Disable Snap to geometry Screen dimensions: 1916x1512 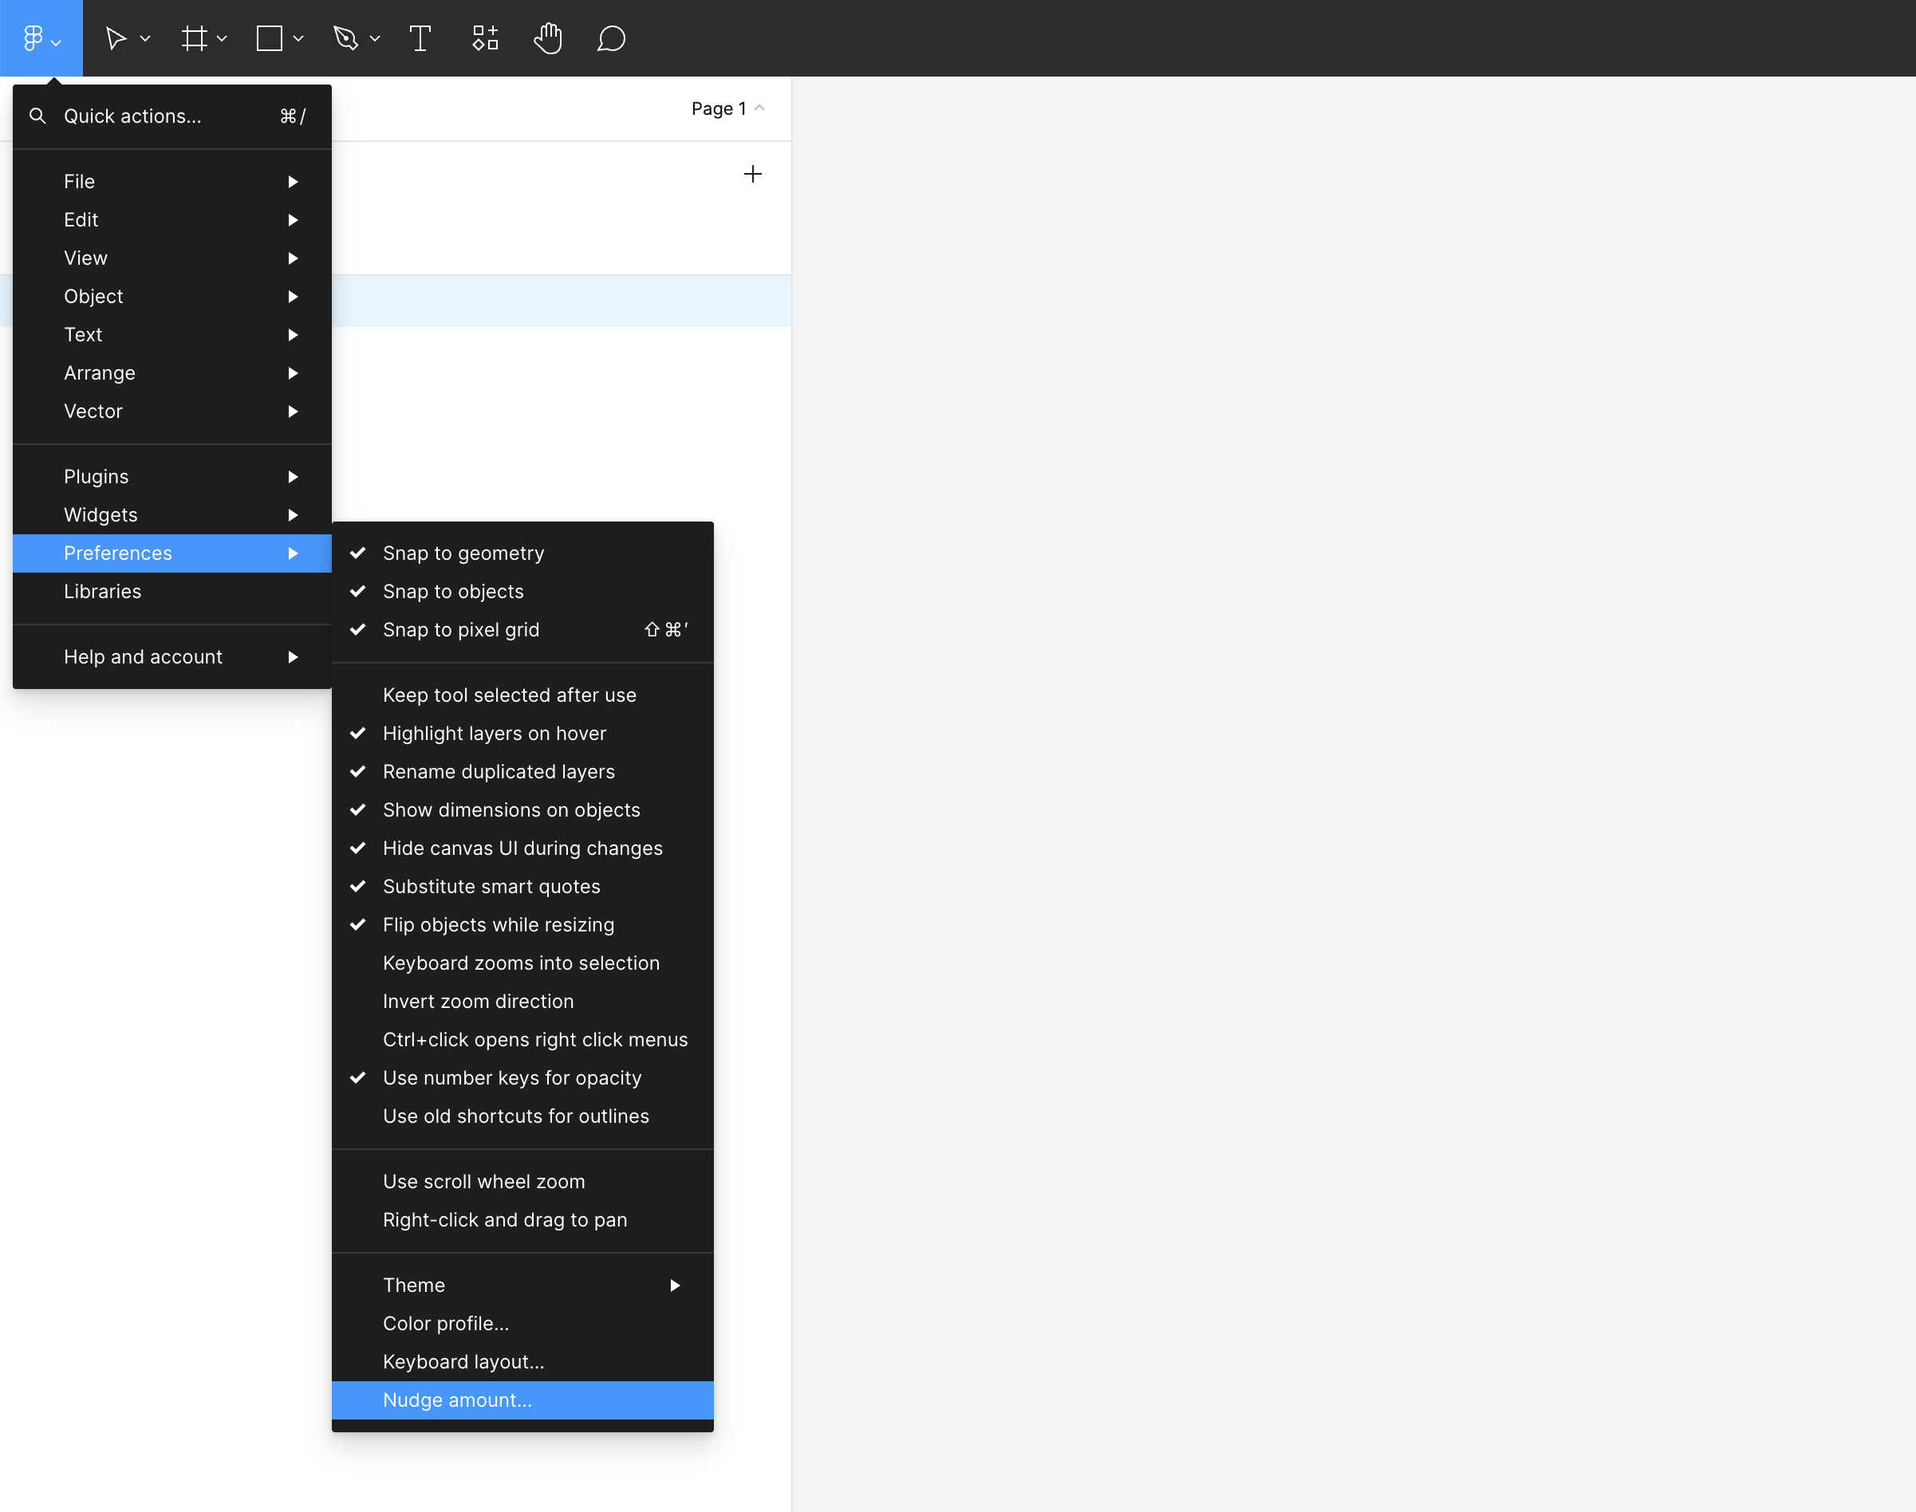[463, 553]
